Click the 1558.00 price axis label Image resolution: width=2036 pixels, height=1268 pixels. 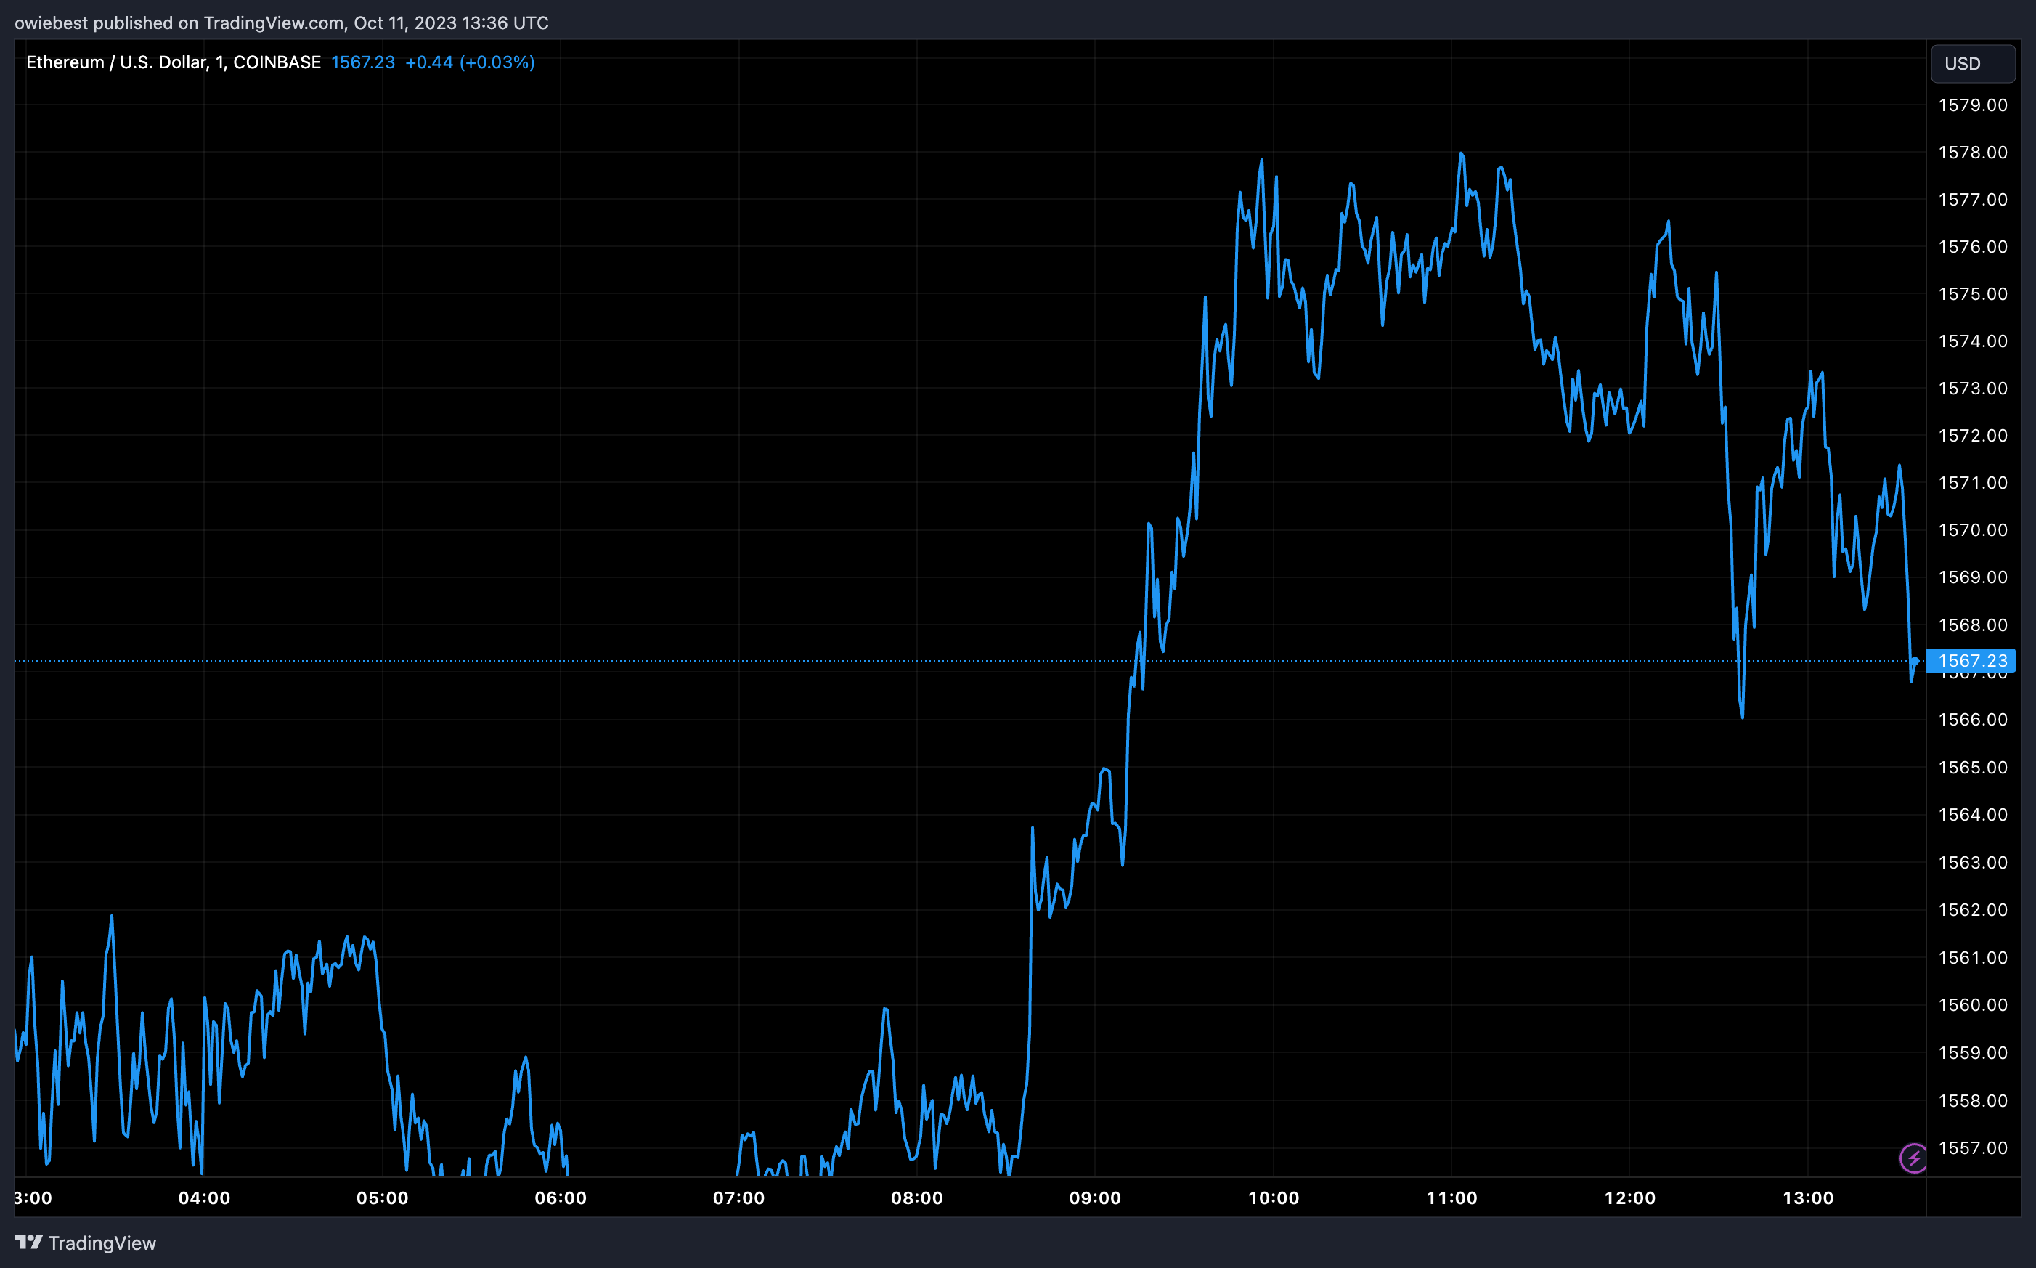(x=1972, y=1100)
